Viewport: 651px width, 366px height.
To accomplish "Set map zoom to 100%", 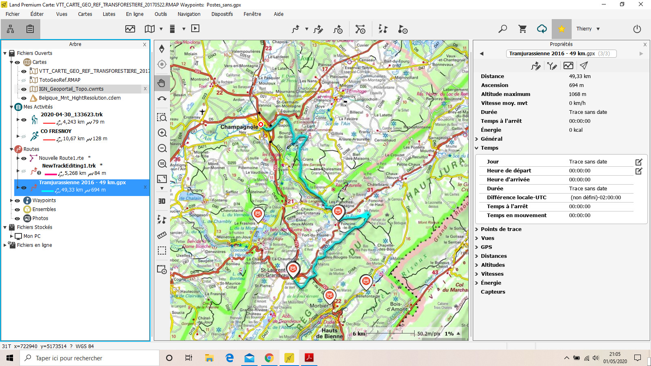I will [162, 163].
